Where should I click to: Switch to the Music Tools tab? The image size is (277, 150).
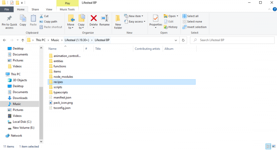(x=67, y=9)
